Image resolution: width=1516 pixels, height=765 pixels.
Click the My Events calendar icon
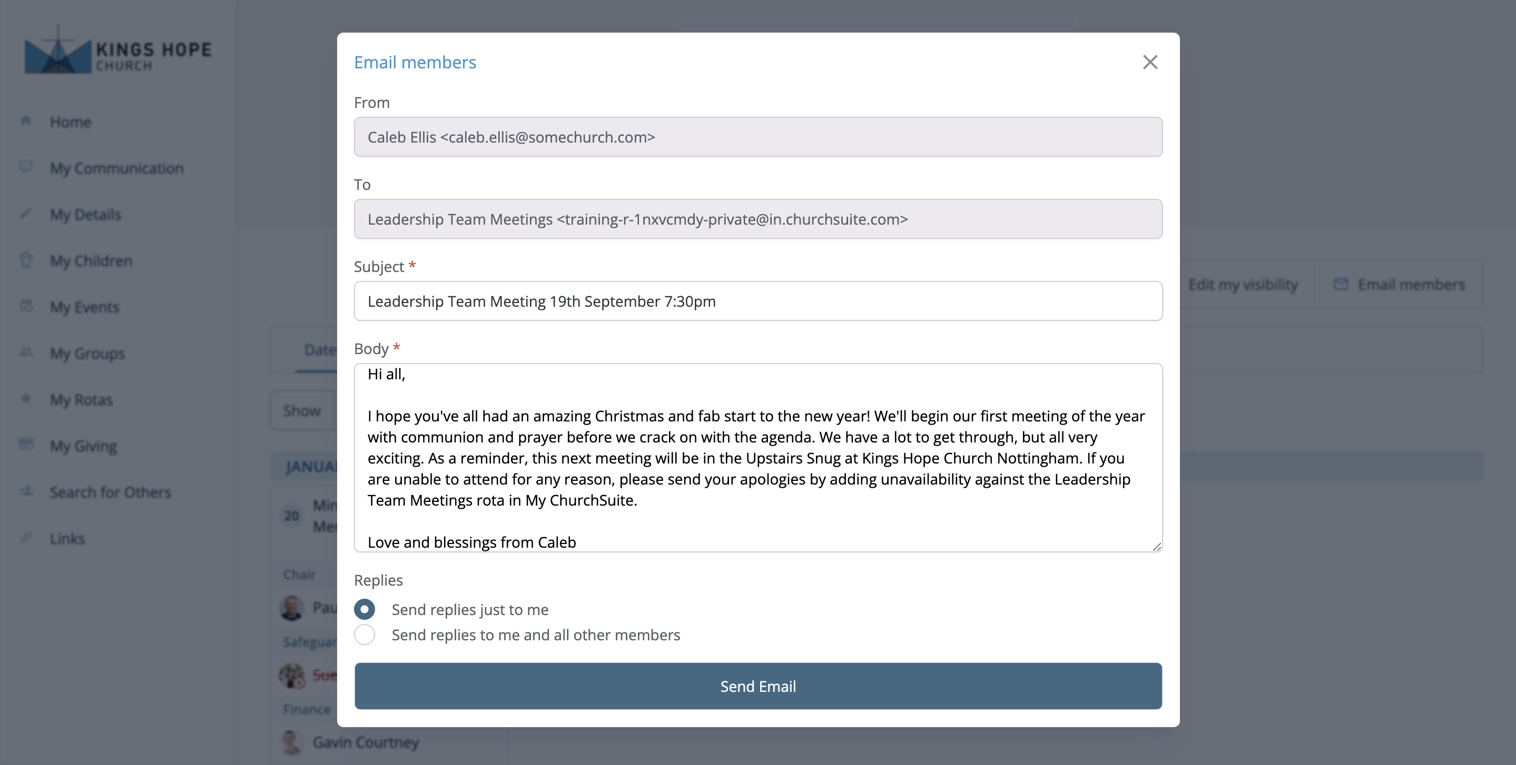click(26, 305)
